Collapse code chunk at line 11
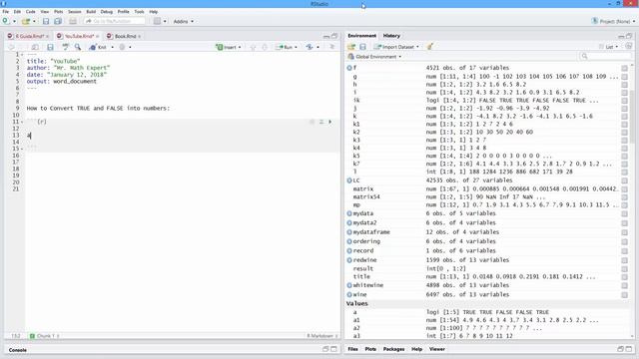639x359 pixels. 22,122
